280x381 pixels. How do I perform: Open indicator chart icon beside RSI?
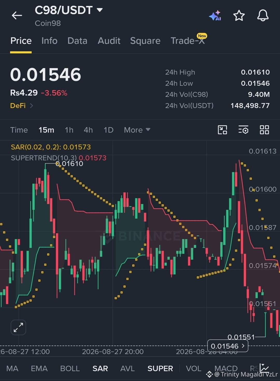click(264, 368)
